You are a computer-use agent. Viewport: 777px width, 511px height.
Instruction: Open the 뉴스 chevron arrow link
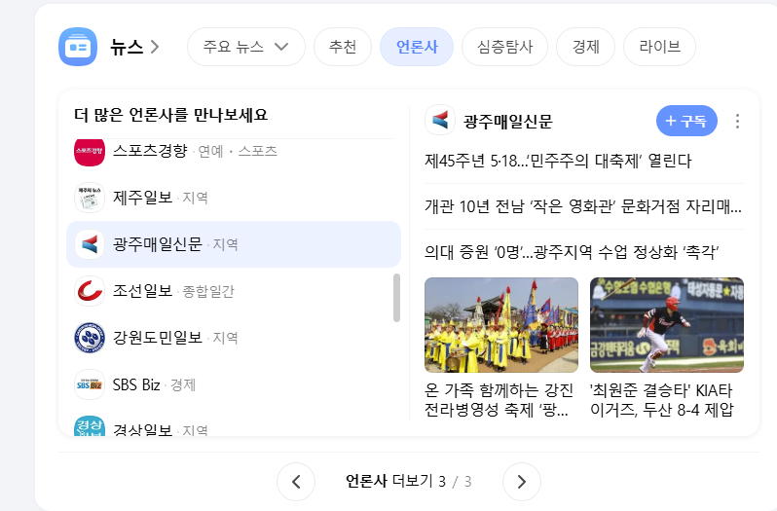click(x=155, y=47)
